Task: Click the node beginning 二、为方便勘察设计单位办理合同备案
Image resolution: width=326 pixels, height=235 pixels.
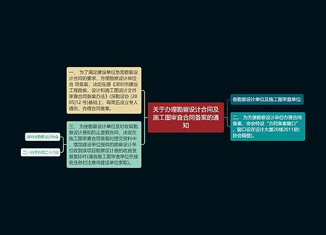Action: 268,127
